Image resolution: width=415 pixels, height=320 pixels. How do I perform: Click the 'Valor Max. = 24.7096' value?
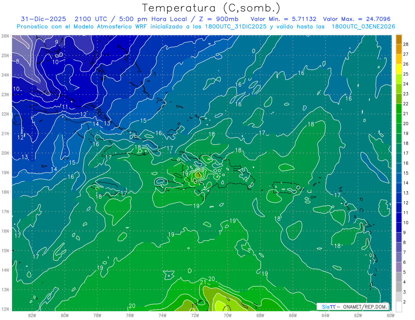[356, 19]
